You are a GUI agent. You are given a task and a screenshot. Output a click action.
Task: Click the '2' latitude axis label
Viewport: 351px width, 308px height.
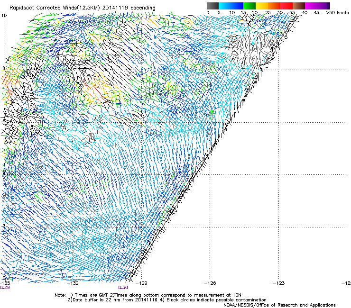[4, 226]
